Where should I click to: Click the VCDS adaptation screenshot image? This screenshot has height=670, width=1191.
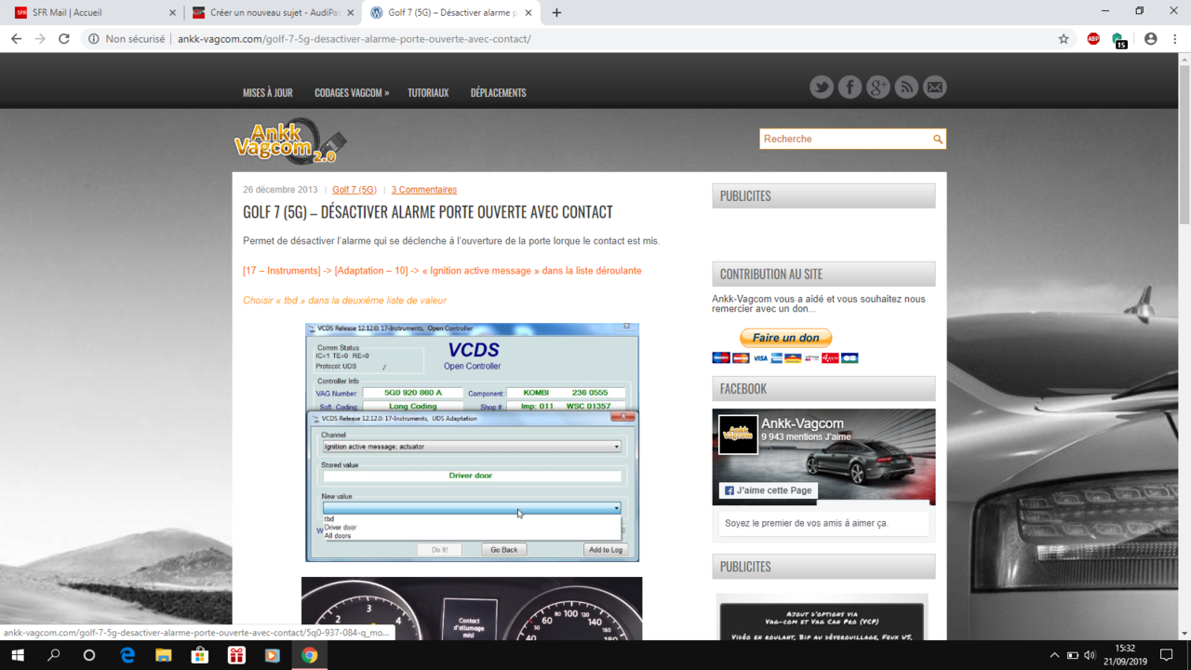[x=472, y=442]
